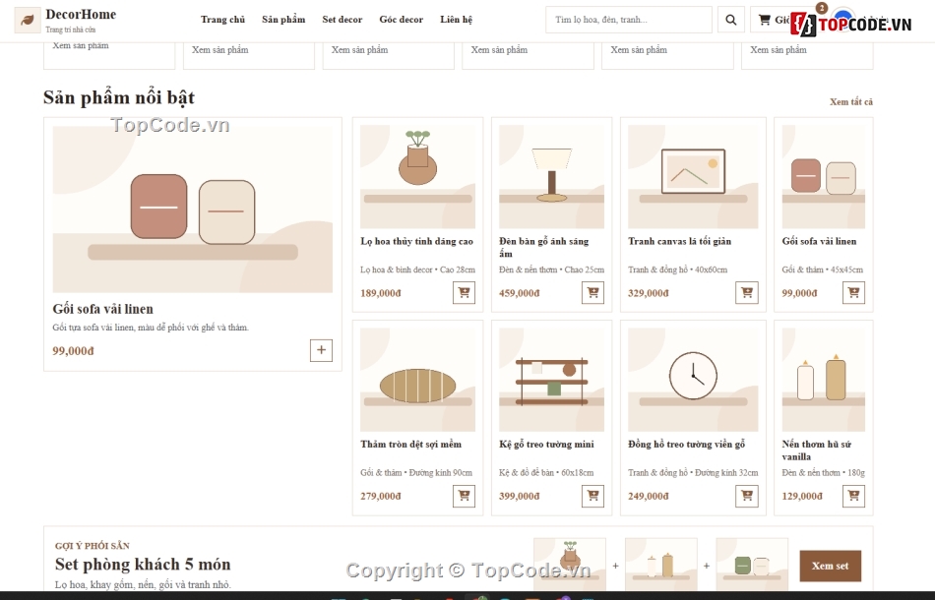Click the fourth Xem sản phẩm link
935x600 pixels.
(x=499, y=50)
